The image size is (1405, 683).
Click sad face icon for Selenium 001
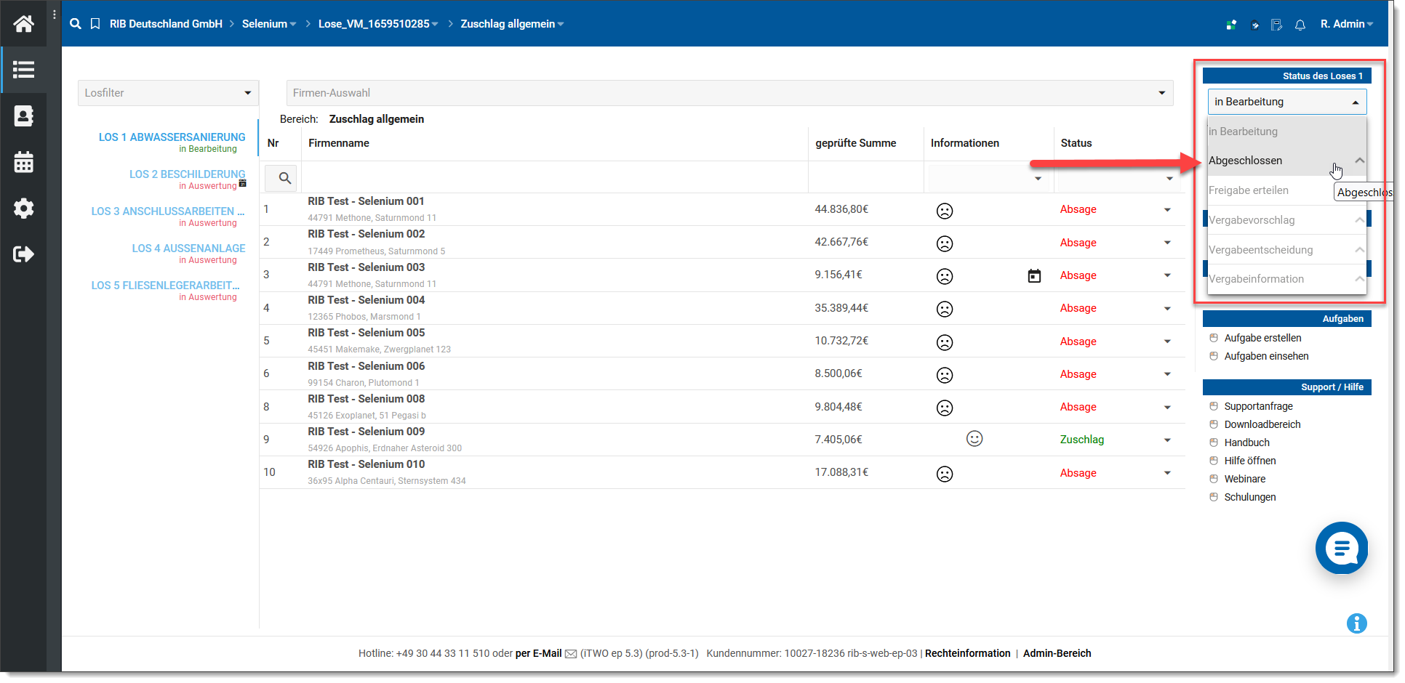[x=945, y=211]
